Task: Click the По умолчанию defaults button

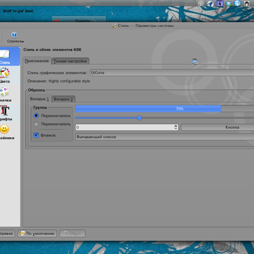Action: tap(37, 234)
